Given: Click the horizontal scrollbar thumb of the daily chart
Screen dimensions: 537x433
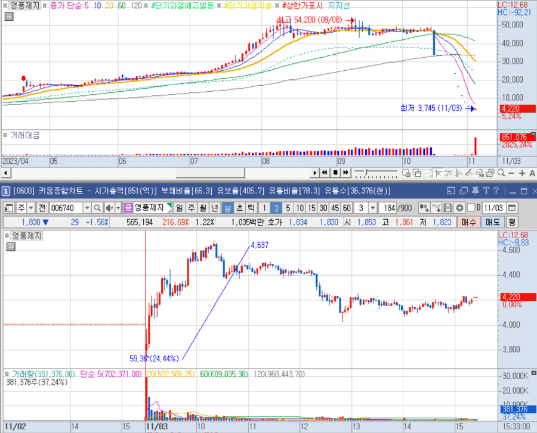Looking at the screenshot, I should pyautogui.click(x=210, y=173).
